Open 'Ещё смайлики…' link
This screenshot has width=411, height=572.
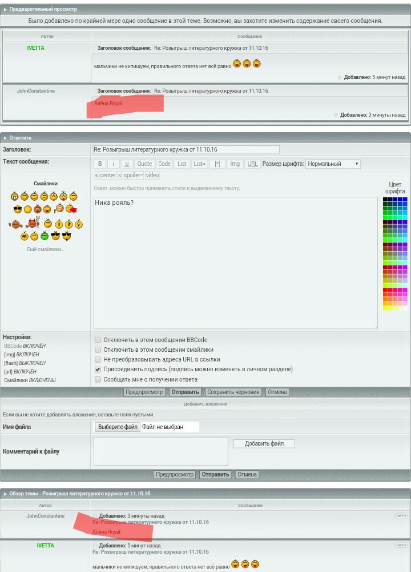pos(45,249)
